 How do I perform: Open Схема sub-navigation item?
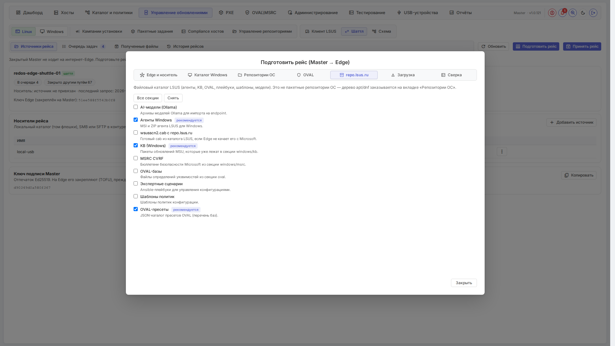point(381,31)
